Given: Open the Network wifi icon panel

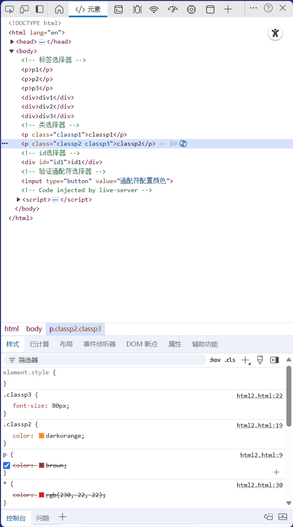Looking at the screenshot, I should click(154, 9).
